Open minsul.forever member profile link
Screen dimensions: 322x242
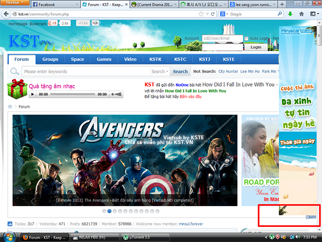pos(190,224)
